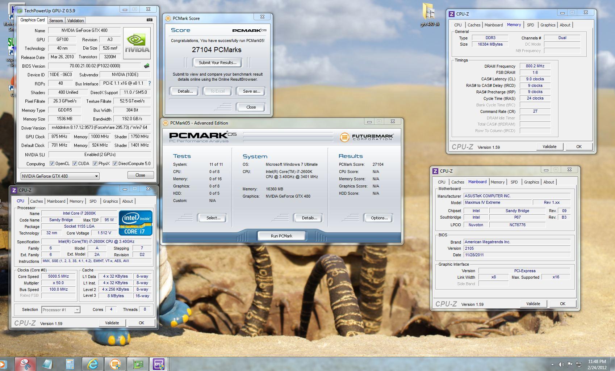This screenshot has height=371, width=615.
Task: Click the Run PCMark button
Action: point(281,236)
